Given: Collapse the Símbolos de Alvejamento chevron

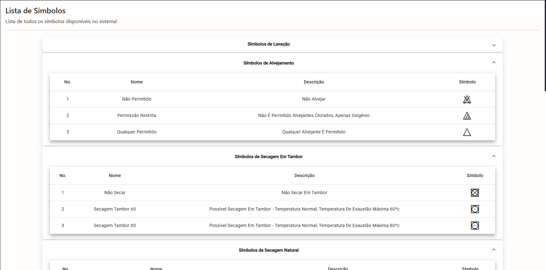Looking at the screenshot, I should pyautogui.click(x=494, y=63).
